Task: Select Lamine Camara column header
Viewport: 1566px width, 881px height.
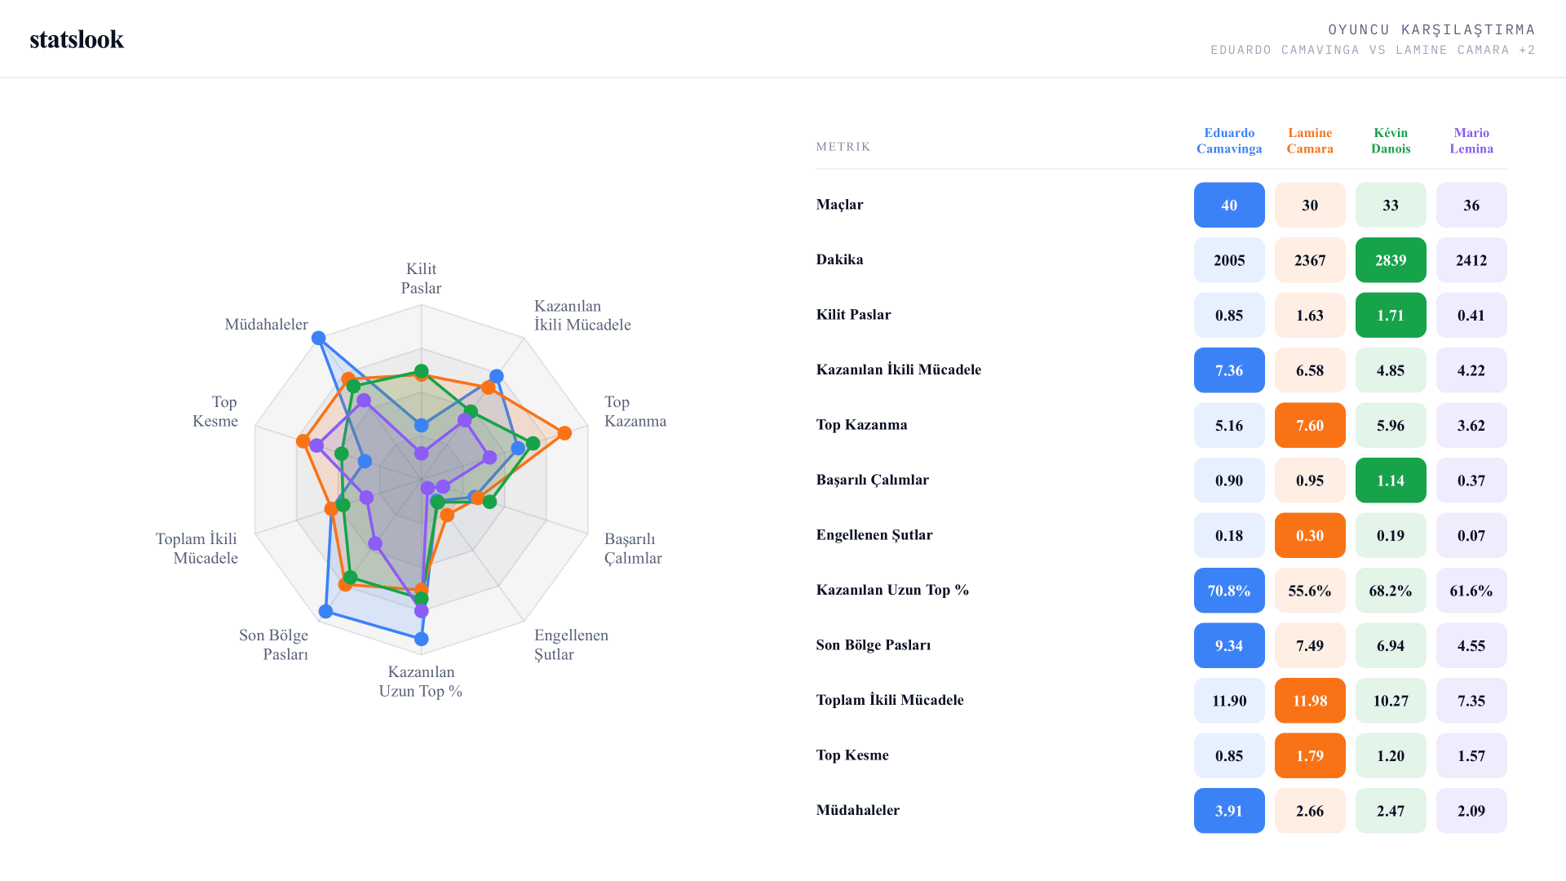Action: point(1310,140)
